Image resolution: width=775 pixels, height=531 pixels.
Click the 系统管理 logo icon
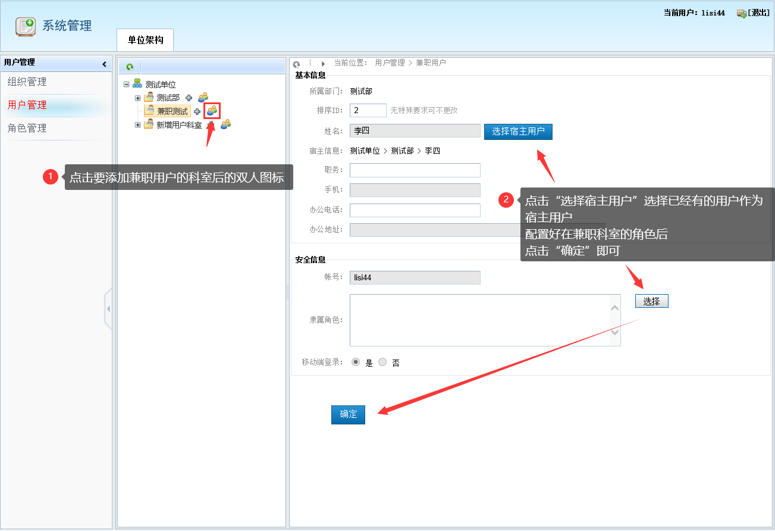click(26, 26)
